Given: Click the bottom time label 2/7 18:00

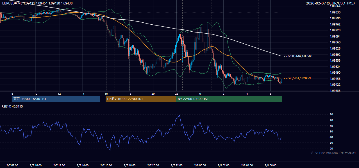Looking at the screenshot, I should 129,165.
